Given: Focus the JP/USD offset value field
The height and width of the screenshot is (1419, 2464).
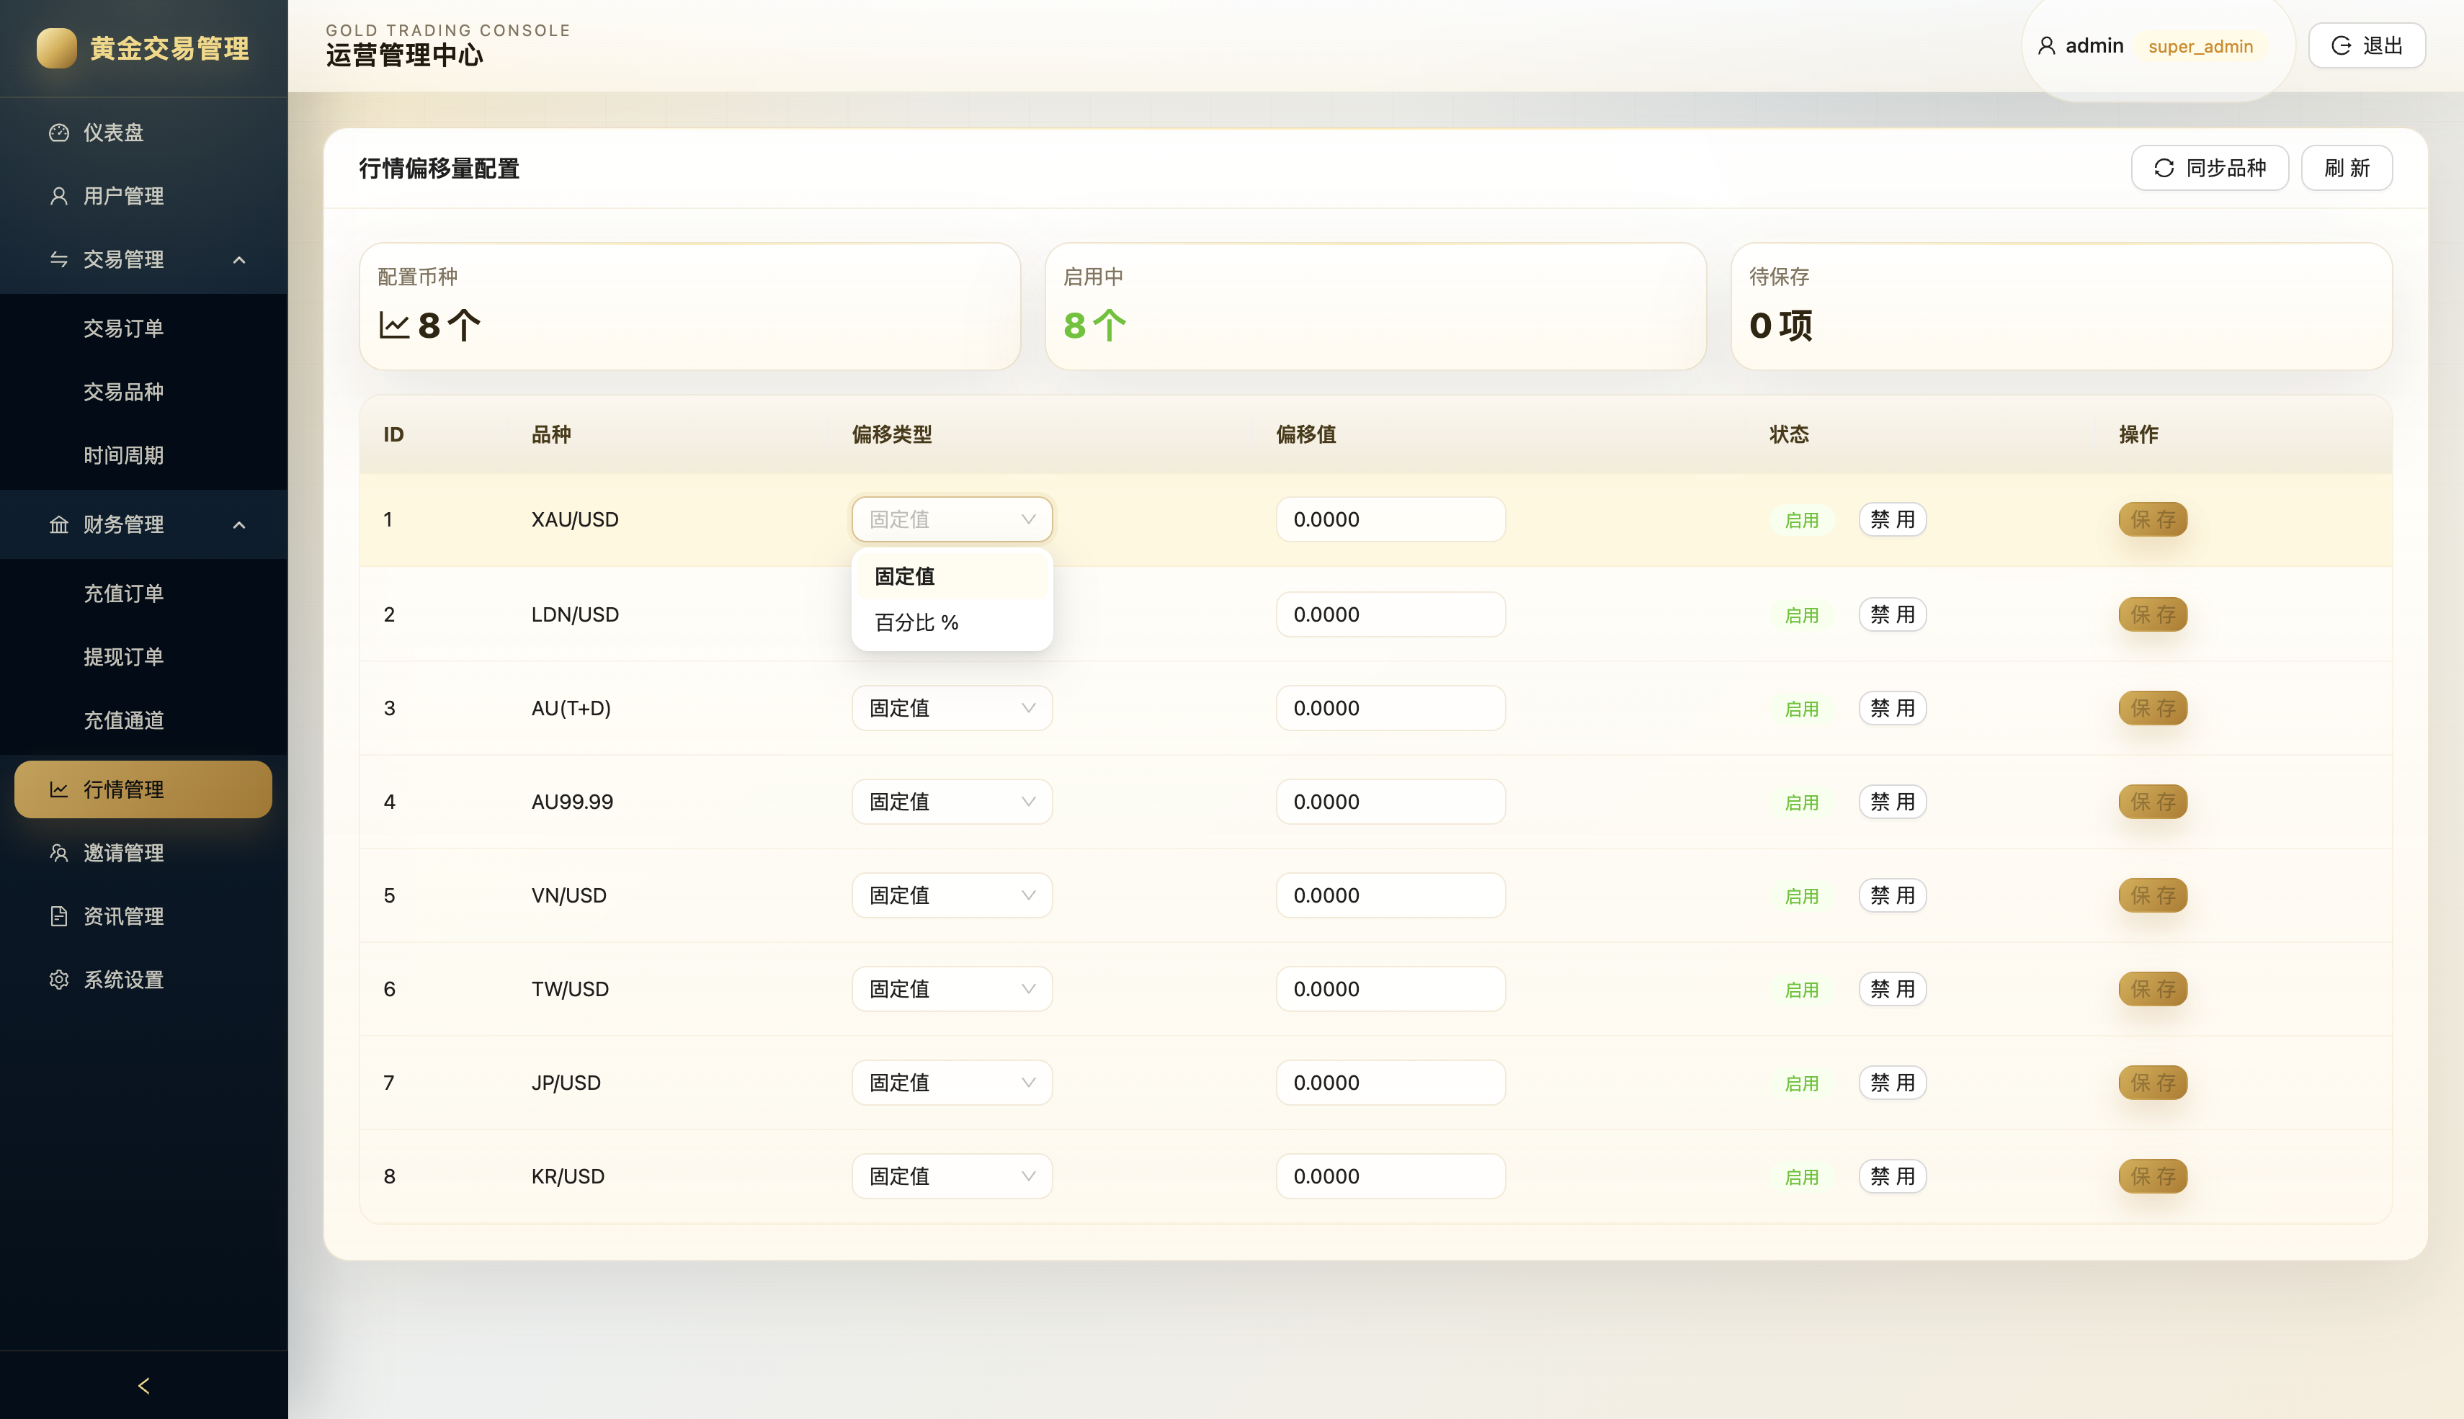Looking at the screenshot, I should [1391, 1083].
